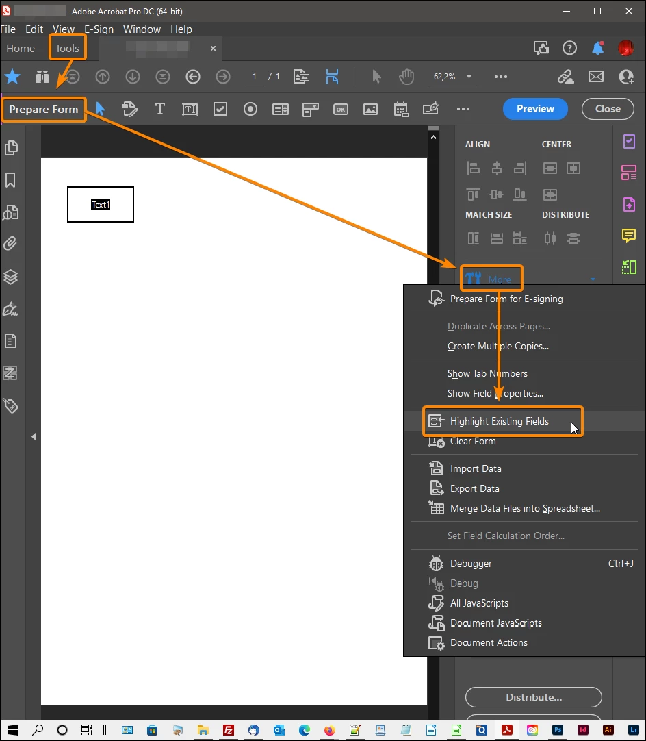Open Firefox from taskbar

(330, 730)
